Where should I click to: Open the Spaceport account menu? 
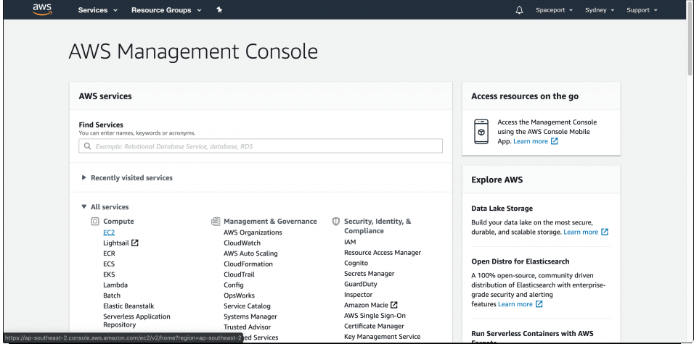554,10
